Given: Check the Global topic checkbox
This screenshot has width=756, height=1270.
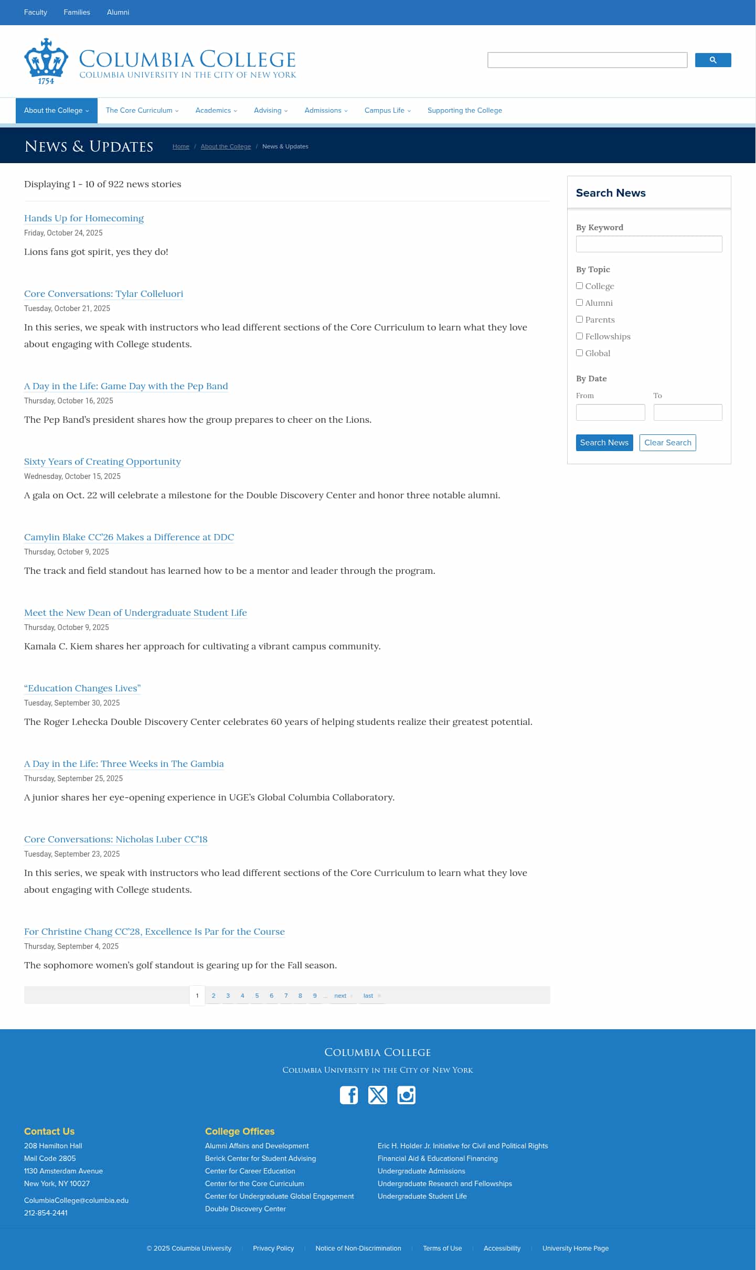Looking at the screenshot, I should (x=579, y=353).
